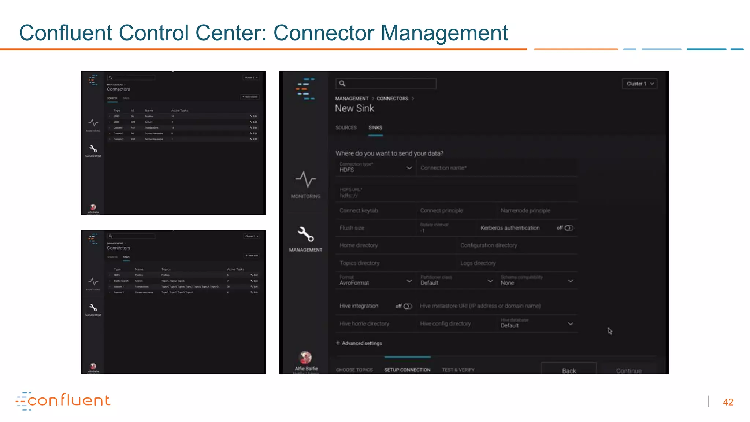The height and width of the screenshot is (422, 750).
Task: Edit the HDFS Profiles sink row
Action: 254,275
